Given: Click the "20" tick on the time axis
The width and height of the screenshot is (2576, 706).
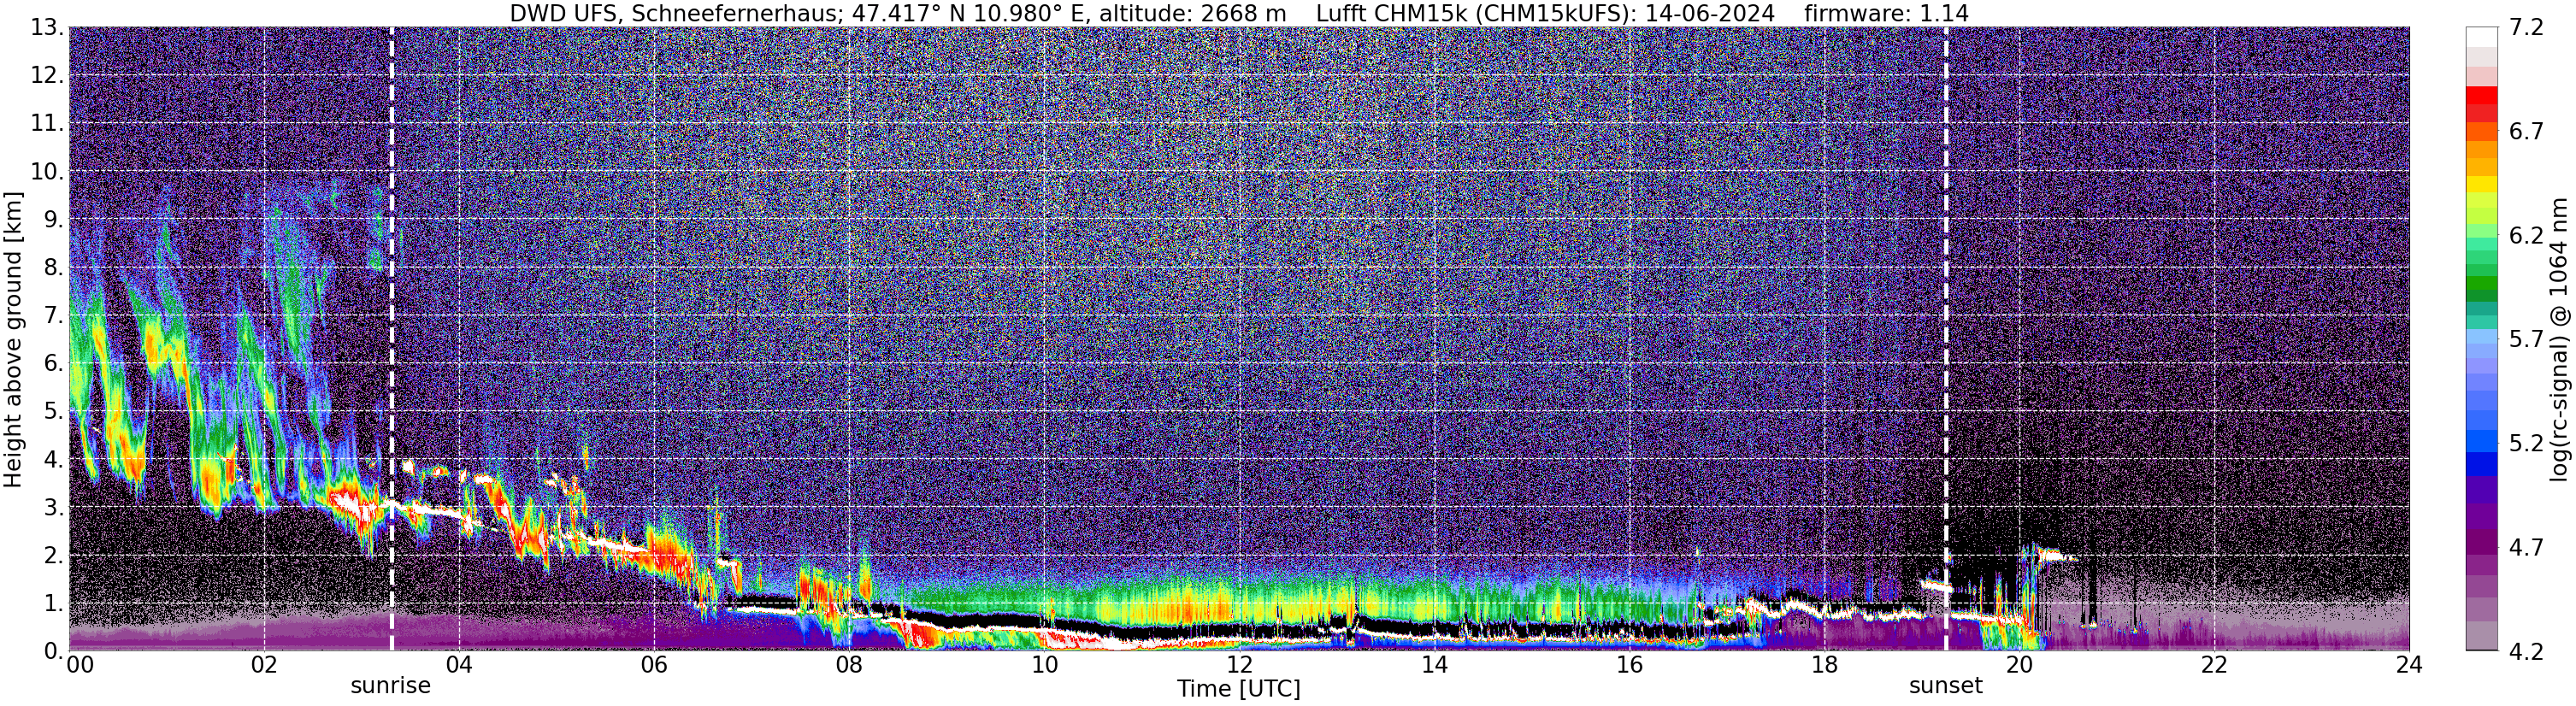Looking at the screenshot, I should 2019,665.
